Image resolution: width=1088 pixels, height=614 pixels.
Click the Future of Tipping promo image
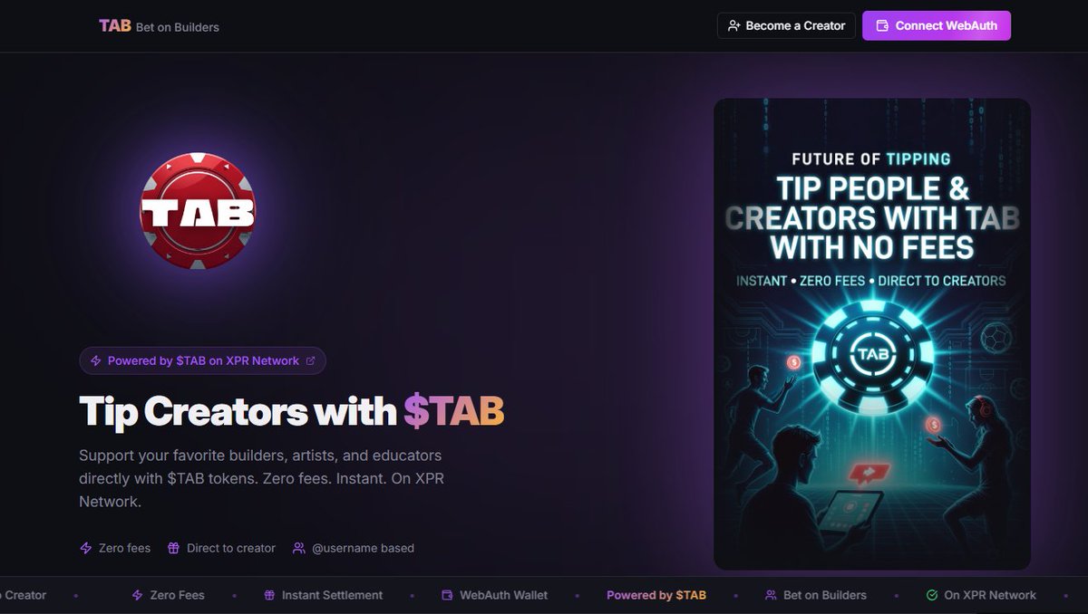[x=872, y=334]
